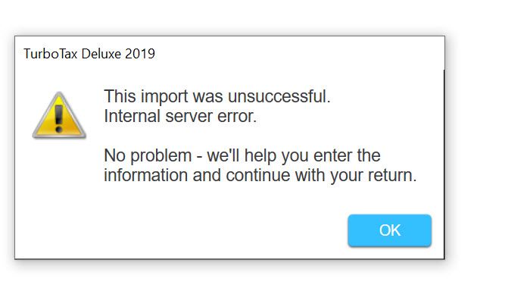Click the OK button to dismiss dialog
The height and width of the screenshot is (285, 530).
(x=389, y=230)
